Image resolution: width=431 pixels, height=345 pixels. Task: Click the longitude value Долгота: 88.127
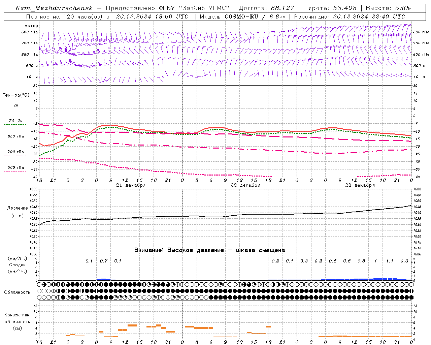pos(267,8)
